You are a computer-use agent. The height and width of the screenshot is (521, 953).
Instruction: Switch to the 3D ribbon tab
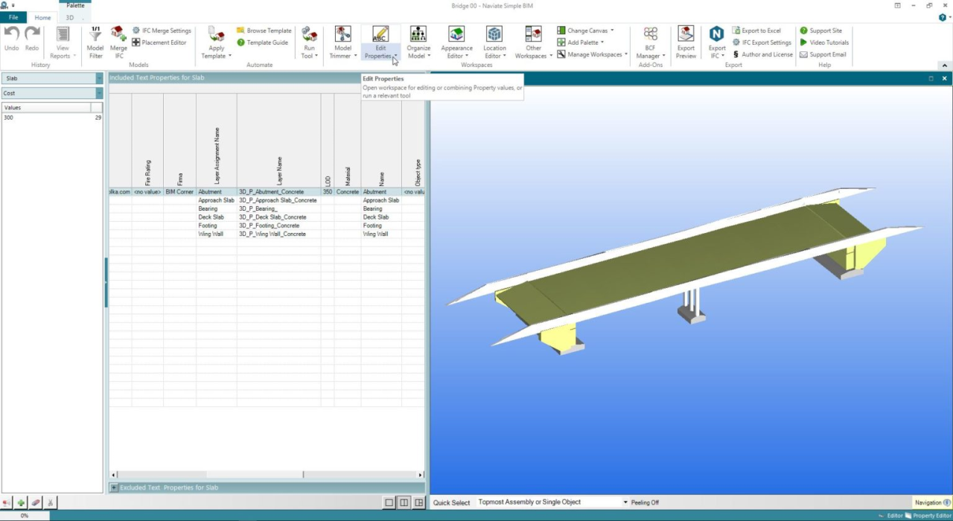(70, 17)
